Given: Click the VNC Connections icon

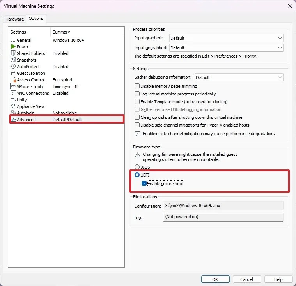Looking at the screenshot, I should (x=13, y=93).
